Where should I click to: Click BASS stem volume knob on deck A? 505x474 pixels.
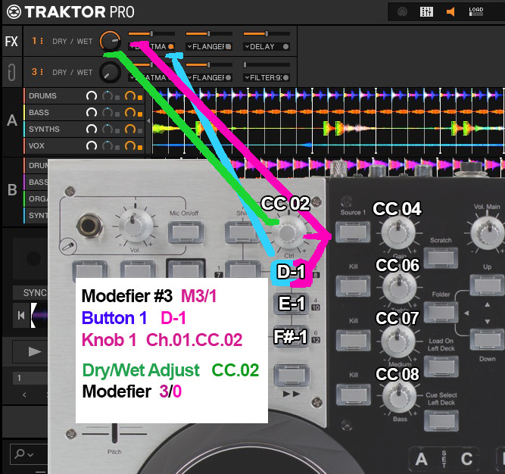[x=92, y=112]
